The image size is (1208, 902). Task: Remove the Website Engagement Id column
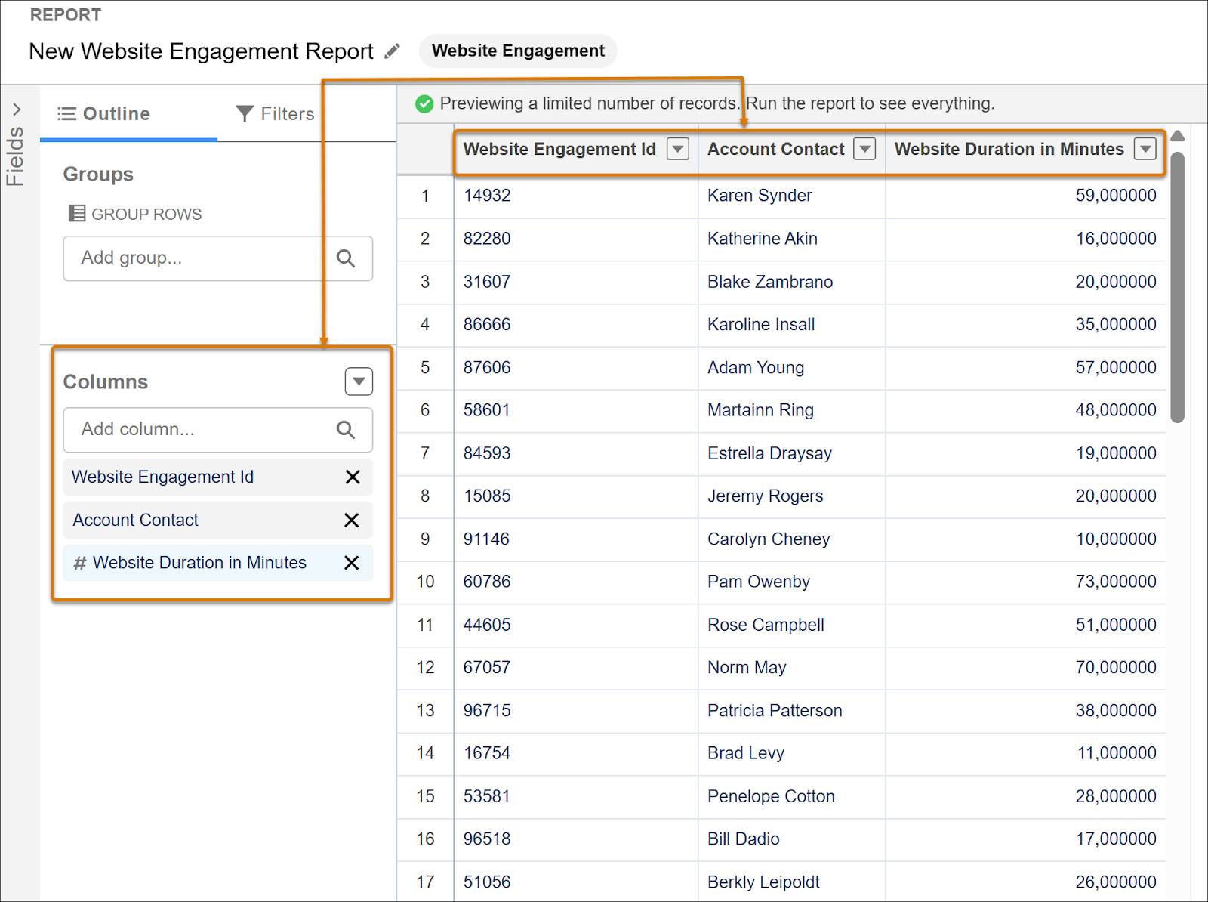point(352,477)
